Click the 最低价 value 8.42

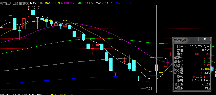tap(207, 61)
